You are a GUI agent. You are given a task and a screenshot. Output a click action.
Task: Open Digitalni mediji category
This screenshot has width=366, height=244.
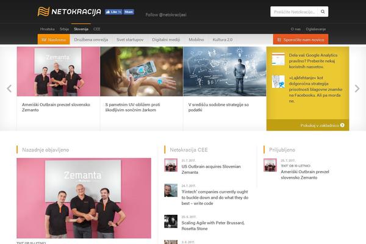(166, 40)
